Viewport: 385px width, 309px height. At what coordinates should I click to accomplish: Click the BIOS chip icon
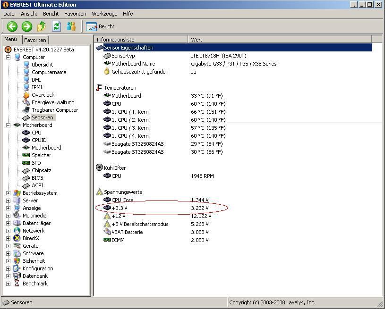pyautogui.click(x=26, y=178)
